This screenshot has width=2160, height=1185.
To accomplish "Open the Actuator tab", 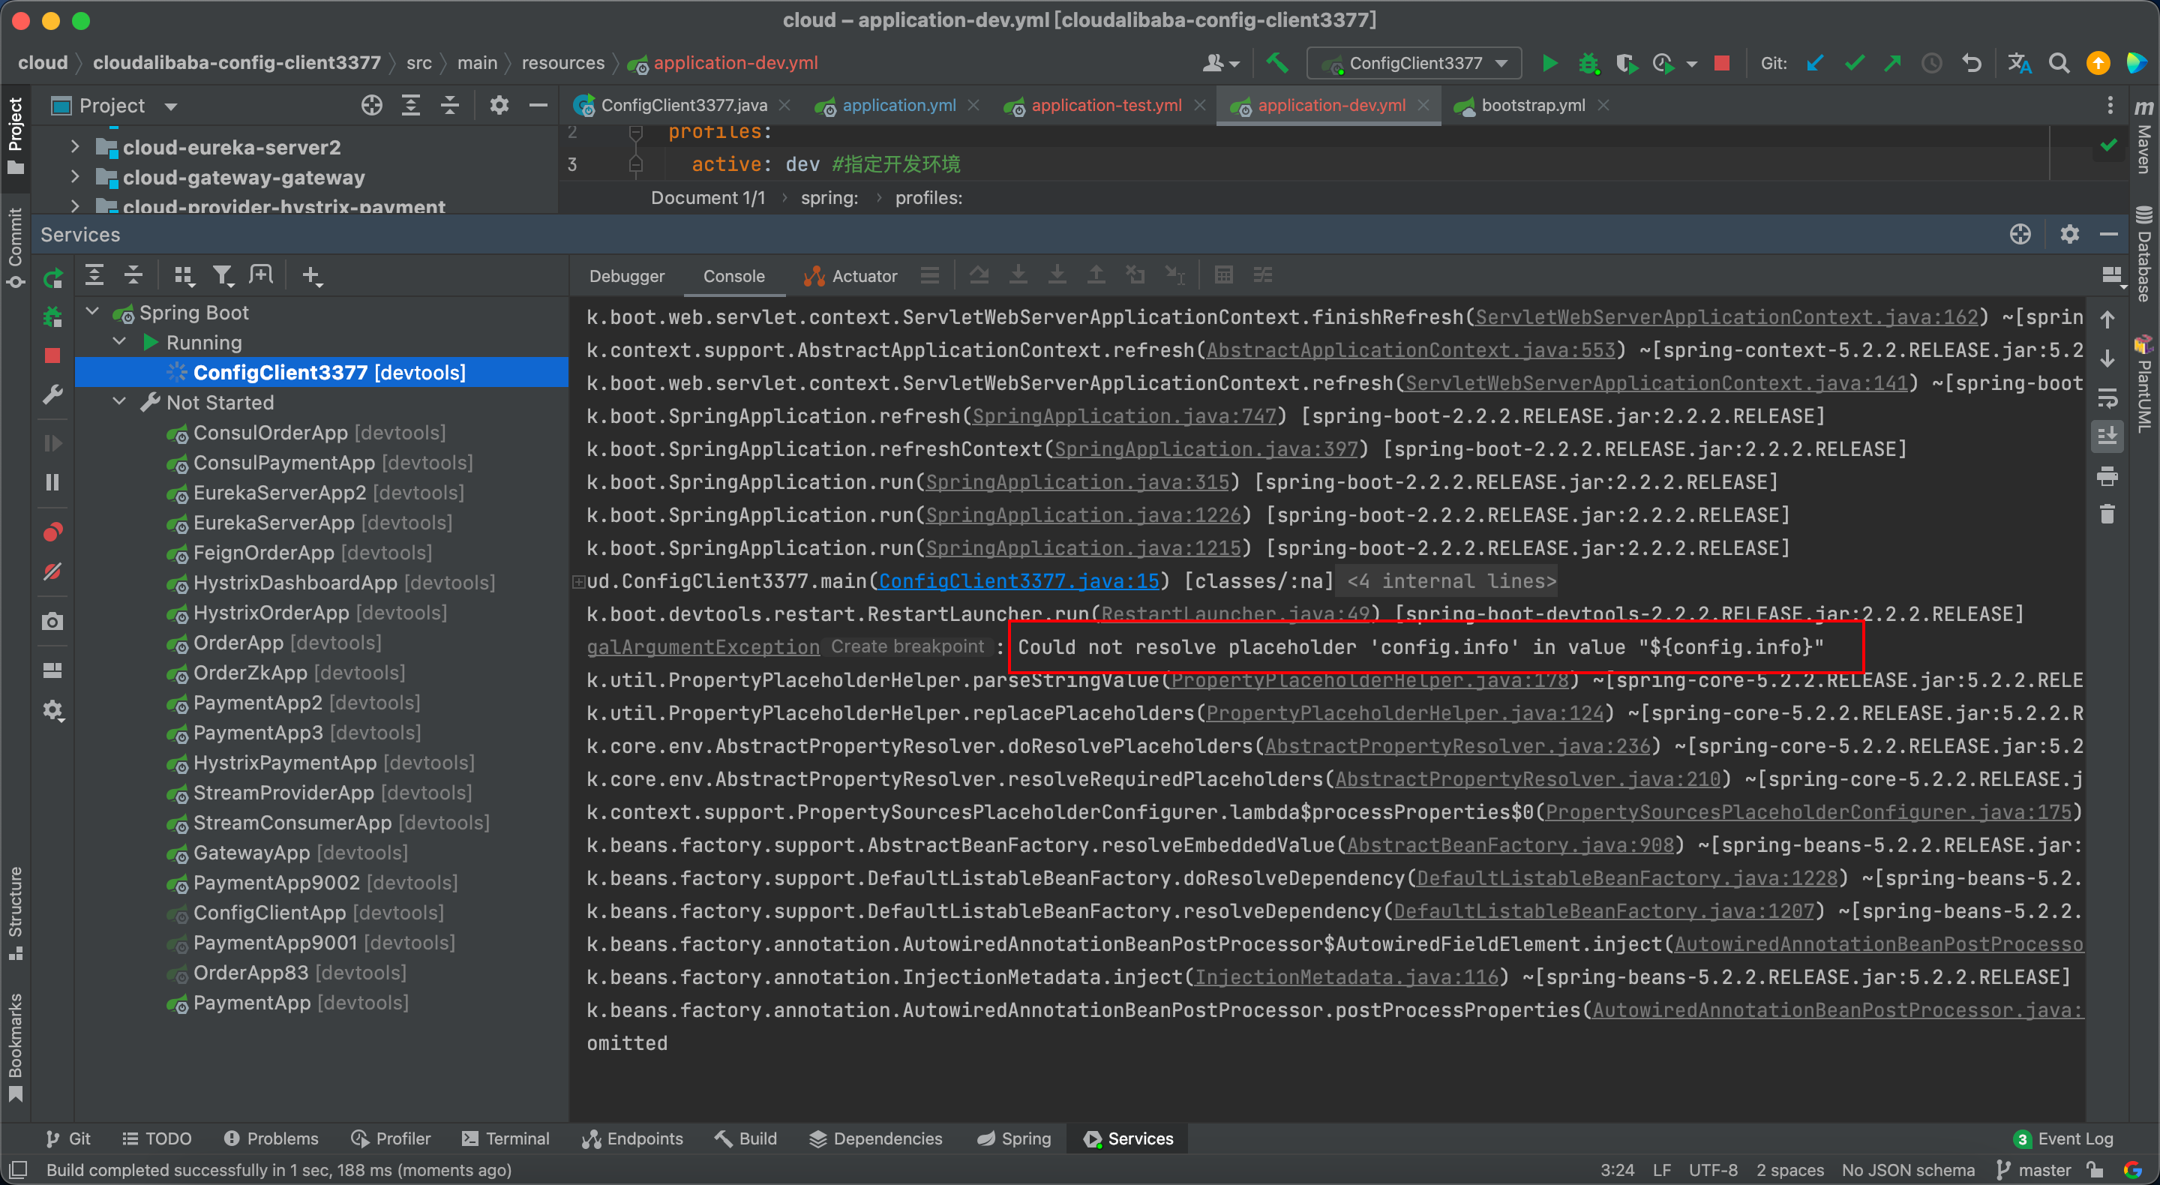I will click(x=850, y=276).
